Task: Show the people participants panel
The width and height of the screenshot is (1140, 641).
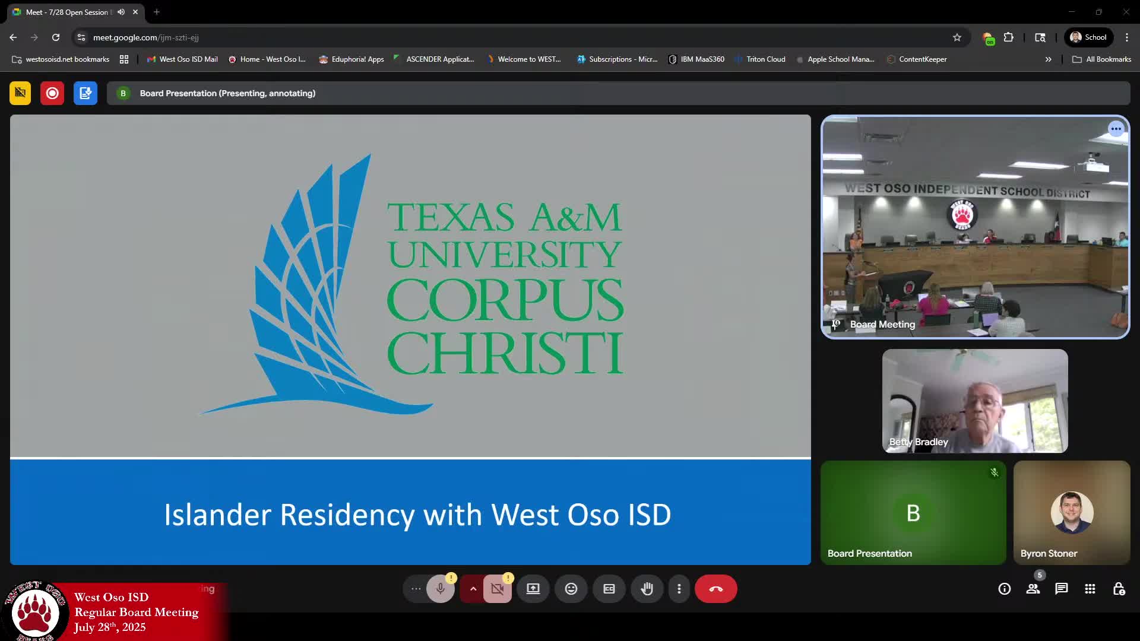Action: 1033,589
